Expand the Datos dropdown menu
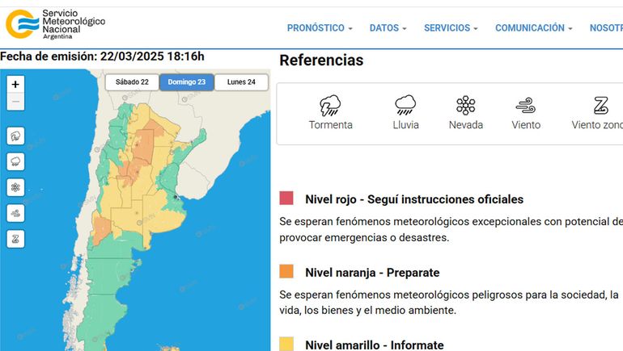Screen dimensions: 623x351 pyautogui.click(x=388, y=28)
